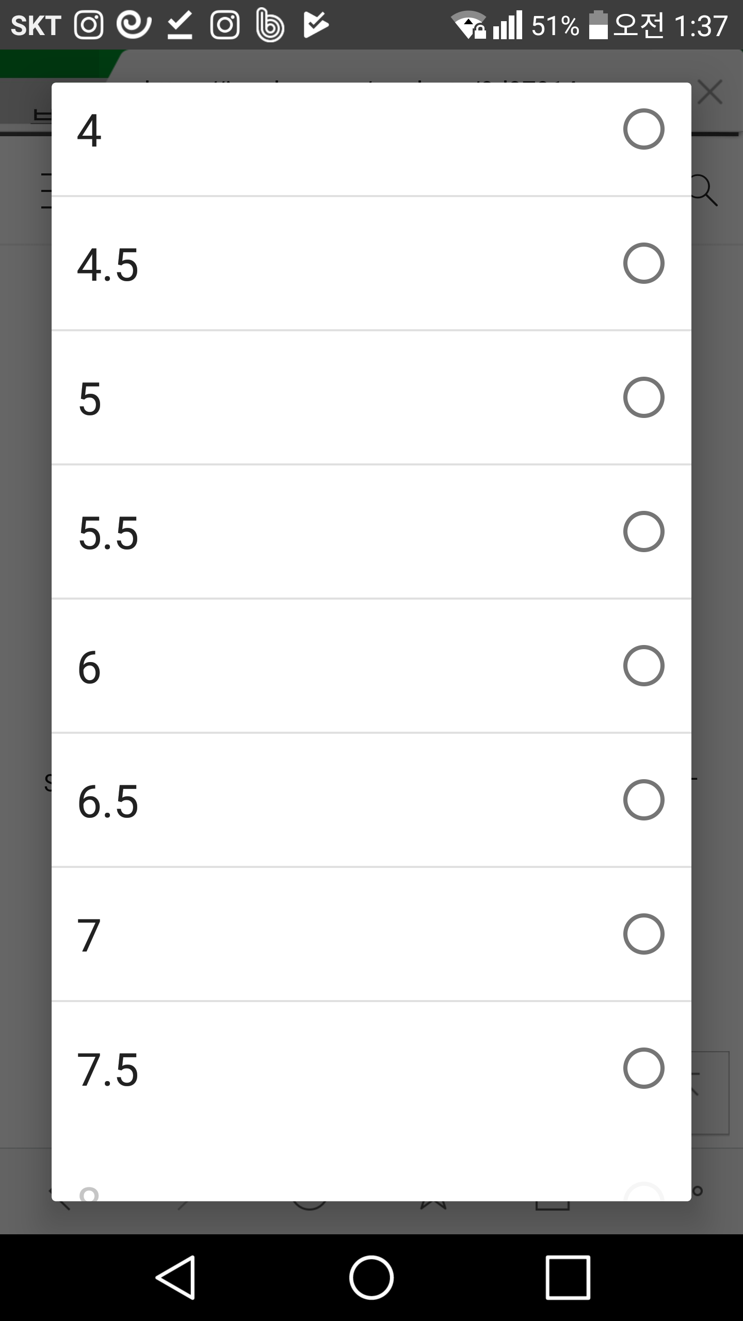Screen dimensions: 743x1321
Task: Pick the 7.5 radio button
Action: (643, 1068)
